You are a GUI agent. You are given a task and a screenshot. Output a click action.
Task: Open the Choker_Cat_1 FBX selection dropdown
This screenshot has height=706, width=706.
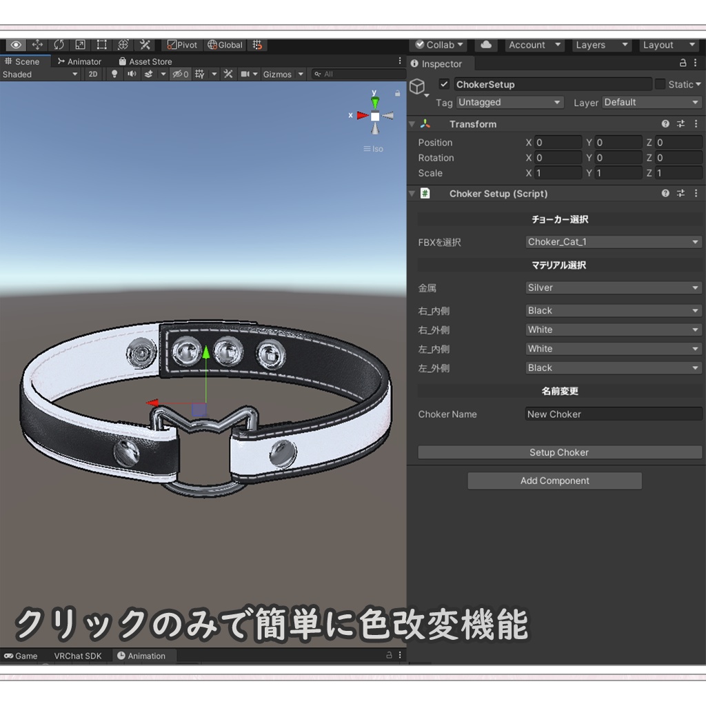[x=612, y=241]
